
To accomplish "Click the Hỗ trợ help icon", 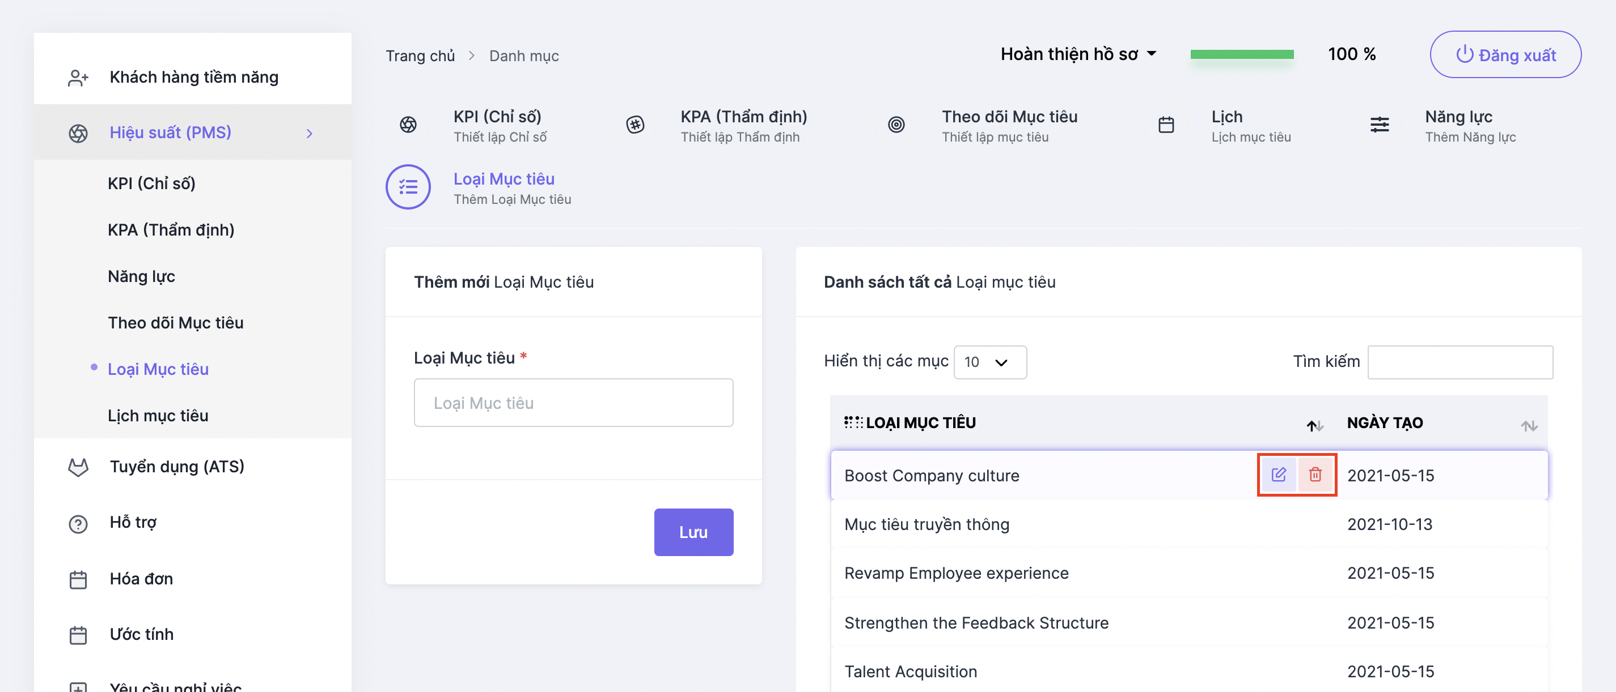I will 78,524.
